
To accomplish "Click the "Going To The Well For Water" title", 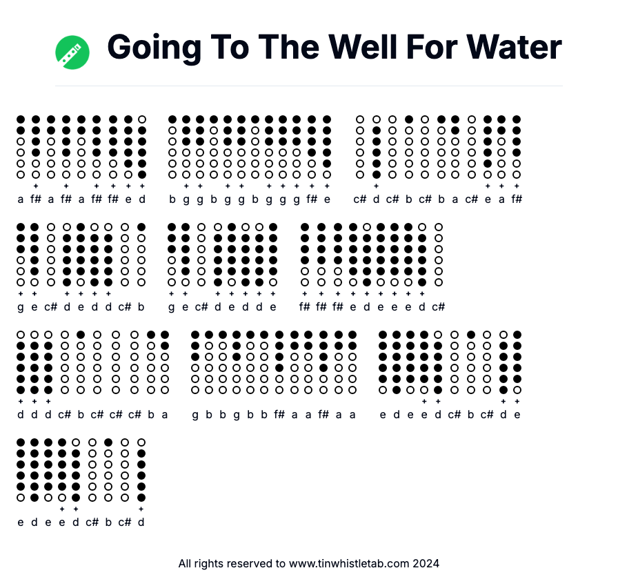I will tap(335, 48).
